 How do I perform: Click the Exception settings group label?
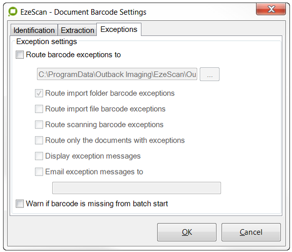click(47, 41)
